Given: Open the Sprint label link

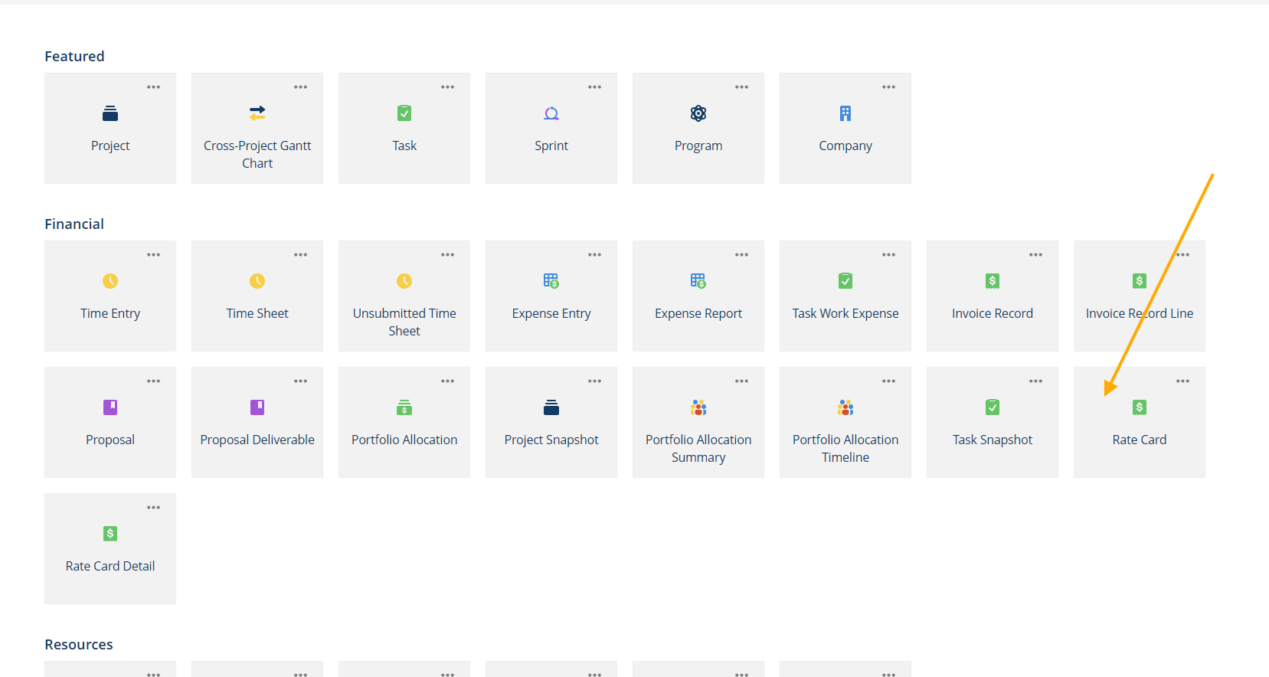Looking at the screenshot, I should click(x=551, y=146).
